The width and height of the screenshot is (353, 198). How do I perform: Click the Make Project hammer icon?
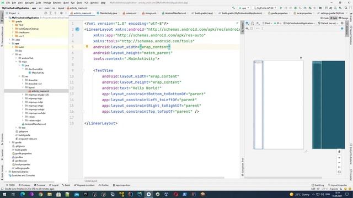[233, 8]
